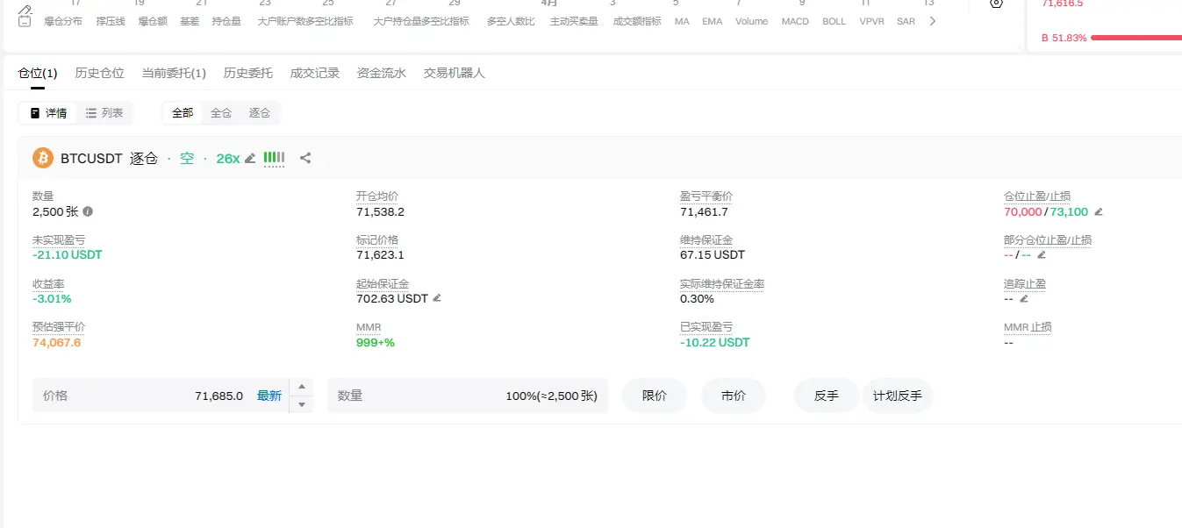Increase price with the up stepper arrow

301,387
